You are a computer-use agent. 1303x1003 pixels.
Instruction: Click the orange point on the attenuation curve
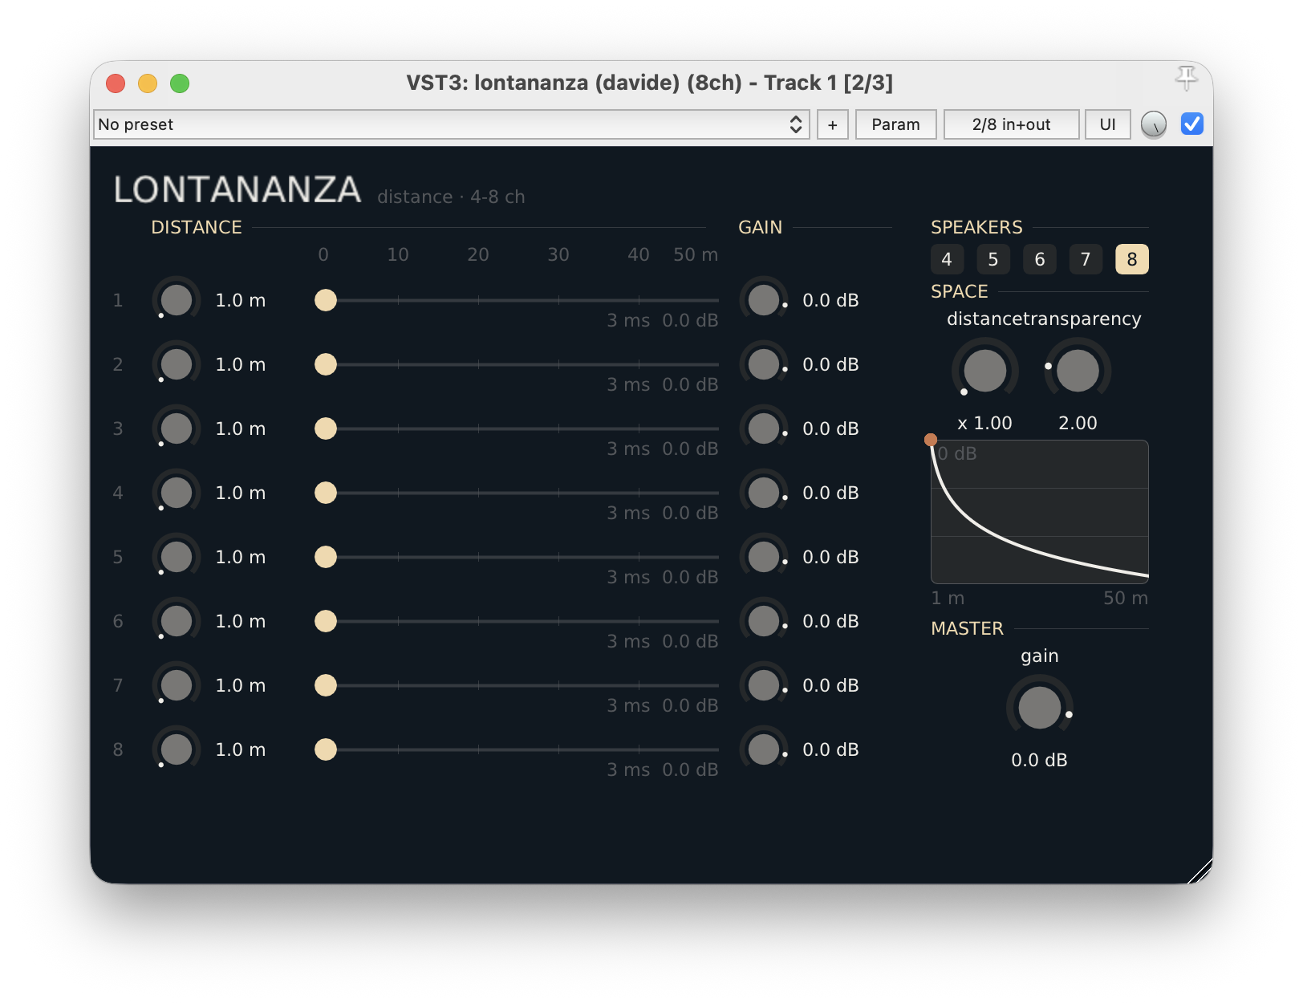[931, 440]
